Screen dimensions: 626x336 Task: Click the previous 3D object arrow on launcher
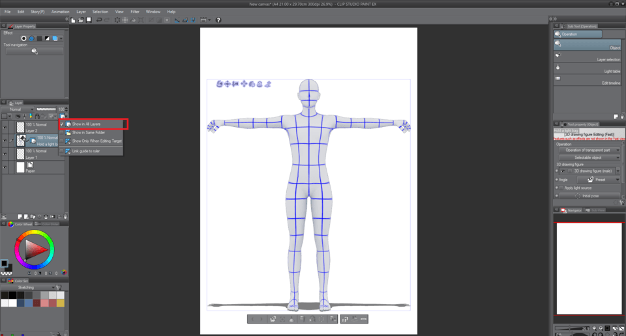click(x=253, y=319)
